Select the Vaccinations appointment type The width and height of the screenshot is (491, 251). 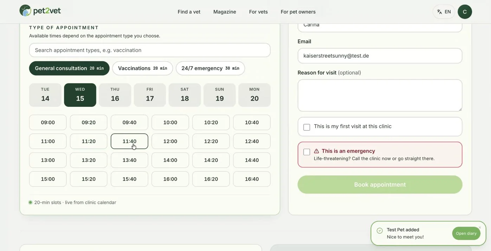(142, 68)
